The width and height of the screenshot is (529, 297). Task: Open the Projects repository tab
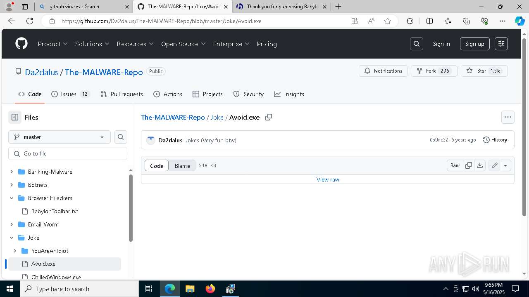(x=208, y=94)
